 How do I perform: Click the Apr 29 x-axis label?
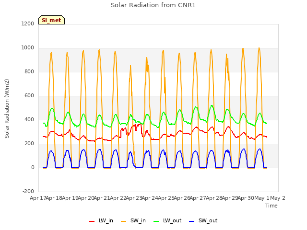pos(230,198)
